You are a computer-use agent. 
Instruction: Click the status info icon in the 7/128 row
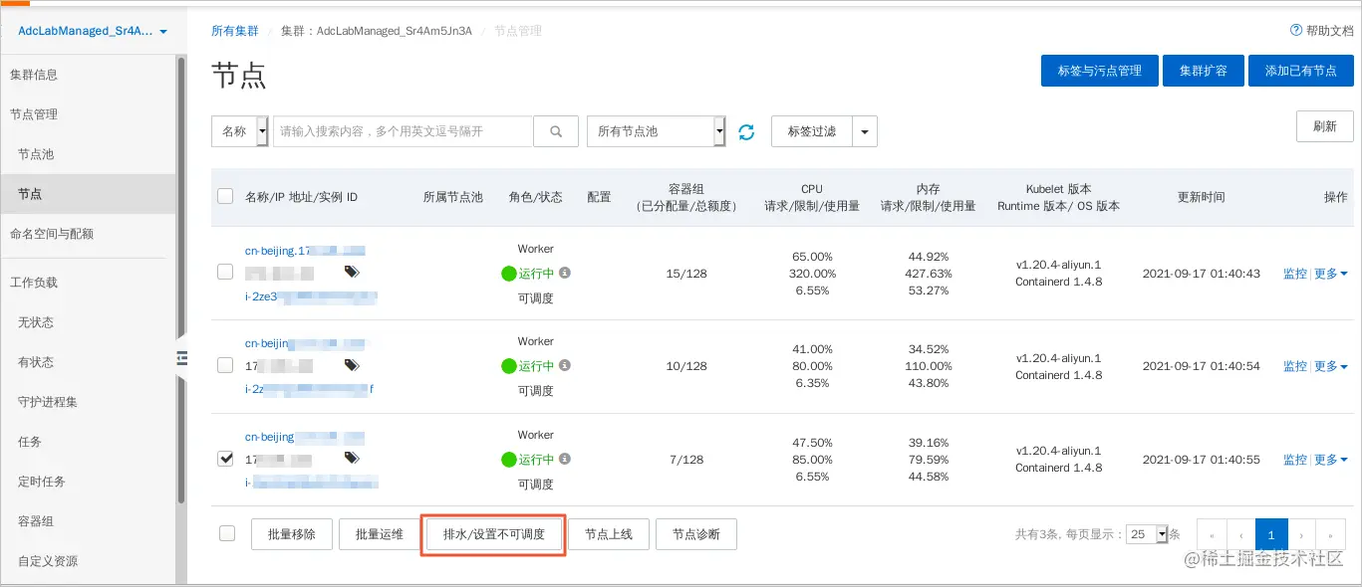click(565, 459)
